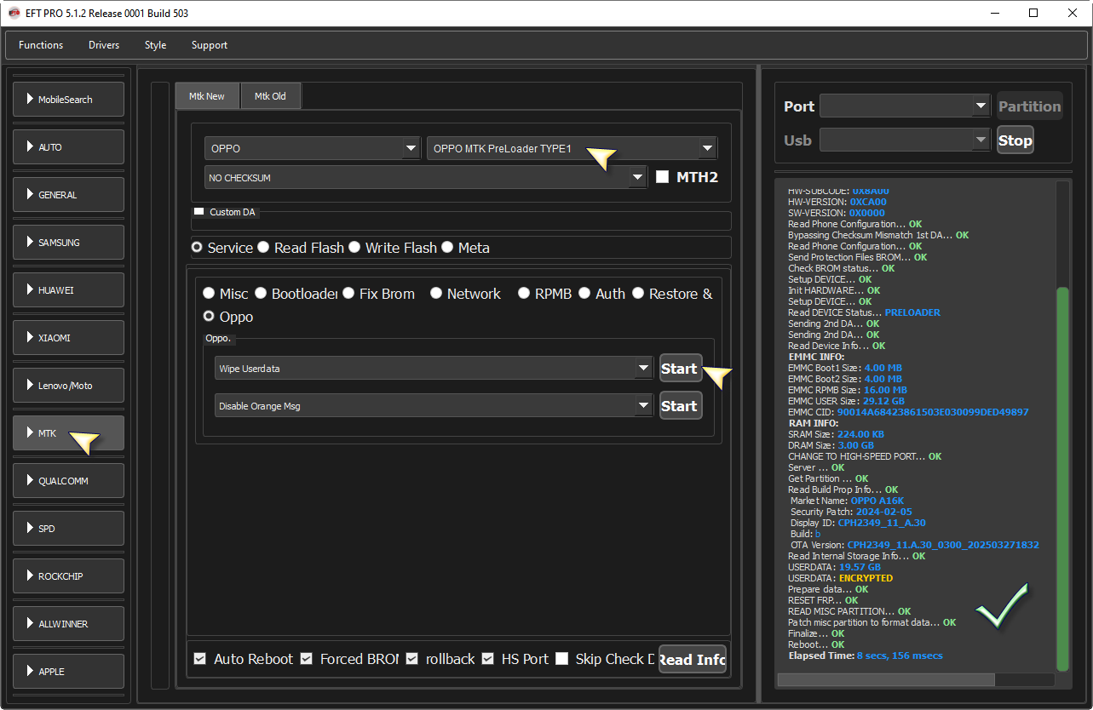This screenshot has width=1093, height=710.
Task: Click the EMMC CID value in log
Action: click(x=933, y=412)
